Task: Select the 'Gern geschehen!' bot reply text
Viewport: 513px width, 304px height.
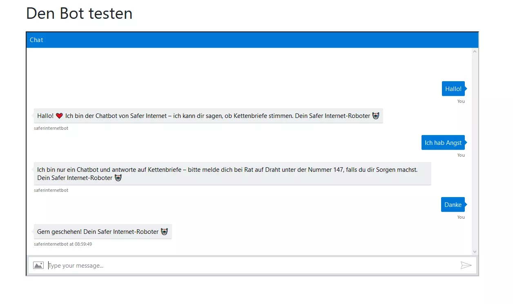Action: [x=98, y=232]
